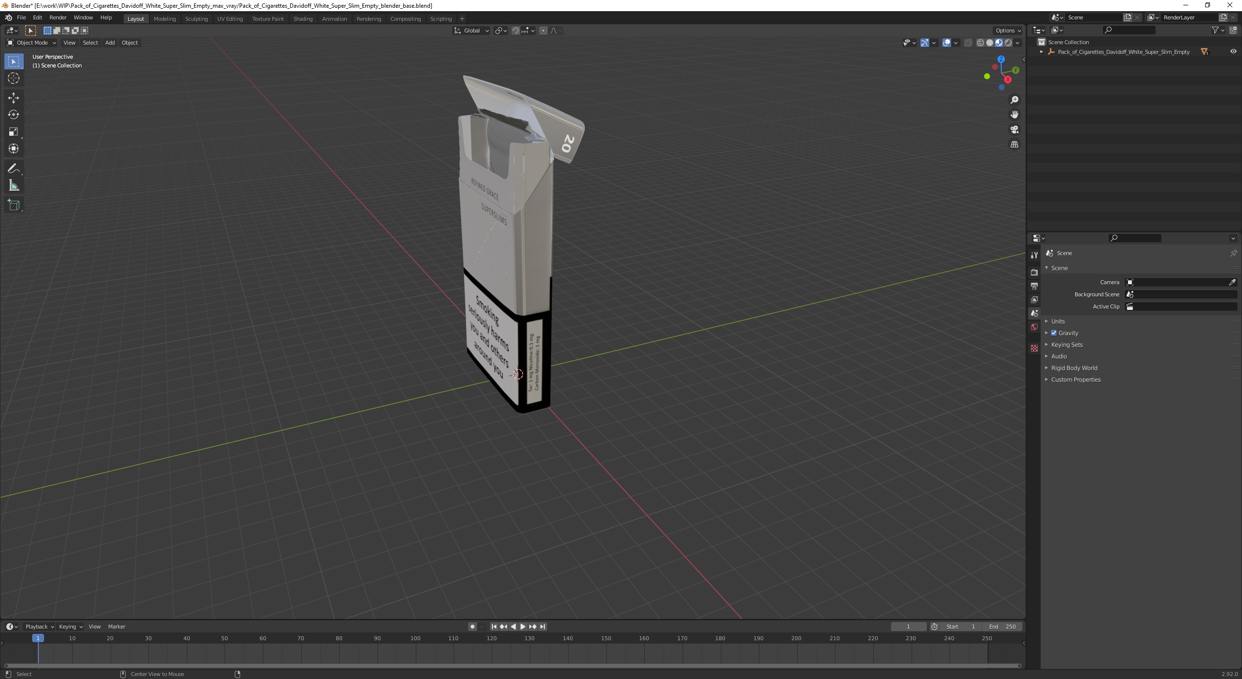Expand the Rigid Body World panel

(1074, 368)
